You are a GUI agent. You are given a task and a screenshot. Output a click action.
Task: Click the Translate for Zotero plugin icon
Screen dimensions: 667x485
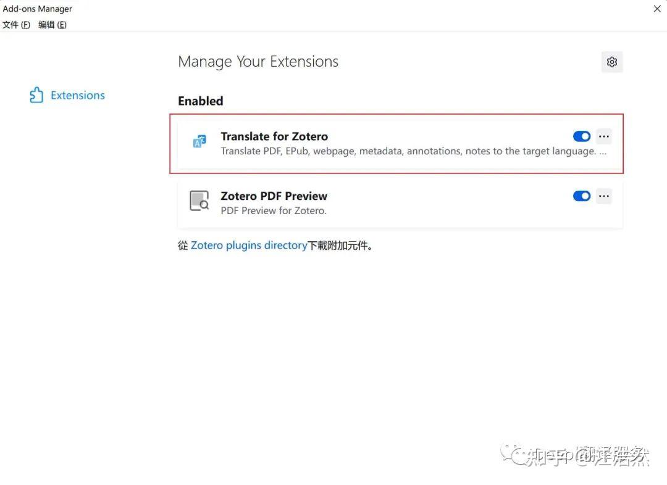tap(199, 141)
